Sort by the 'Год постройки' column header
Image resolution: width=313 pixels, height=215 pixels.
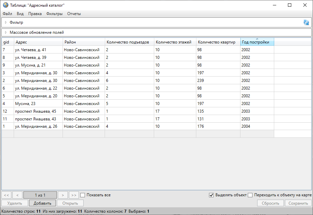pyautogui.click(x=256, y=42)
